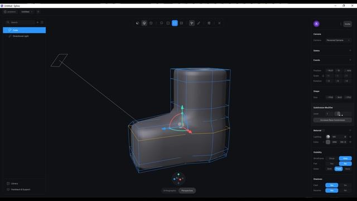Expand States with its plus icon

[x=350, y=51]
